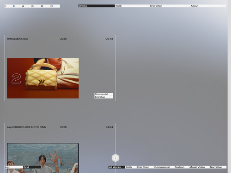Select the Works navigation tab
The height and width of the screenshot is (173, 231).
(97, 6)
